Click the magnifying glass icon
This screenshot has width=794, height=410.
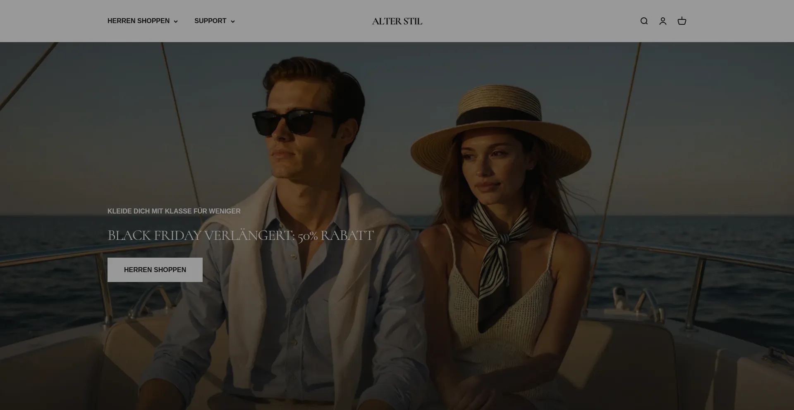(644, 21)
